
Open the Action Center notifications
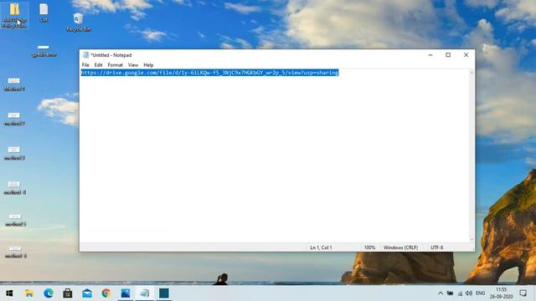click(523, 293)
